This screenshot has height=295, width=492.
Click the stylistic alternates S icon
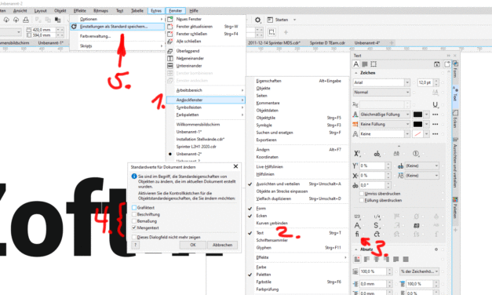376,225
